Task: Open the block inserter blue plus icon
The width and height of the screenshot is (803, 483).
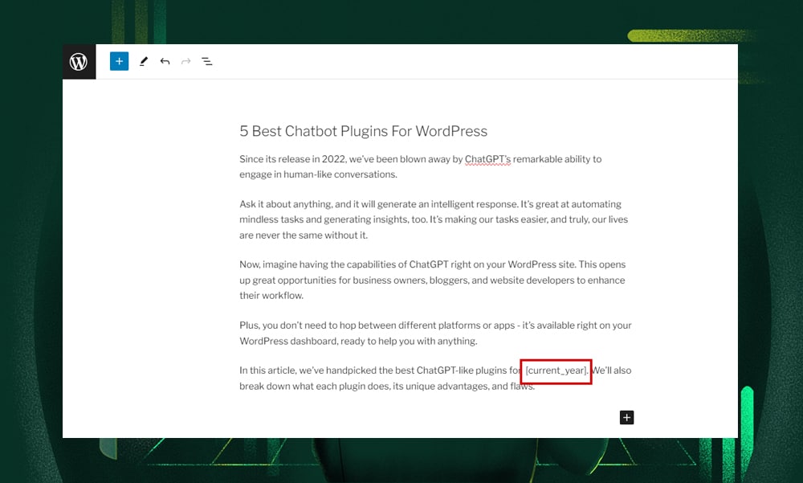Action: (x=119, y=61)
